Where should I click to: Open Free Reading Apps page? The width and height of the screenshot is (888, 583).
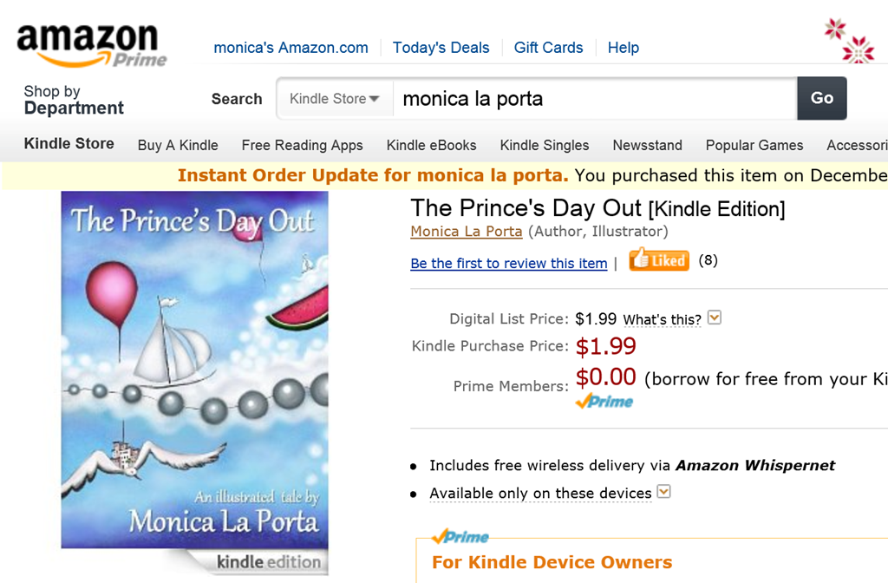302,145
